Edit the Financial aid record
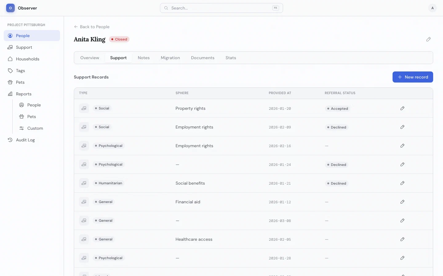This screenshot has height=276, width=443. click(402, 202)
